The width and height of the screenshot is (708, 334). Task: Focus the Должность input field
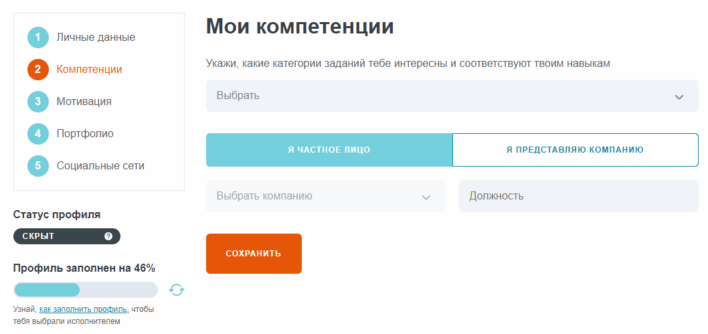(579, 196)
